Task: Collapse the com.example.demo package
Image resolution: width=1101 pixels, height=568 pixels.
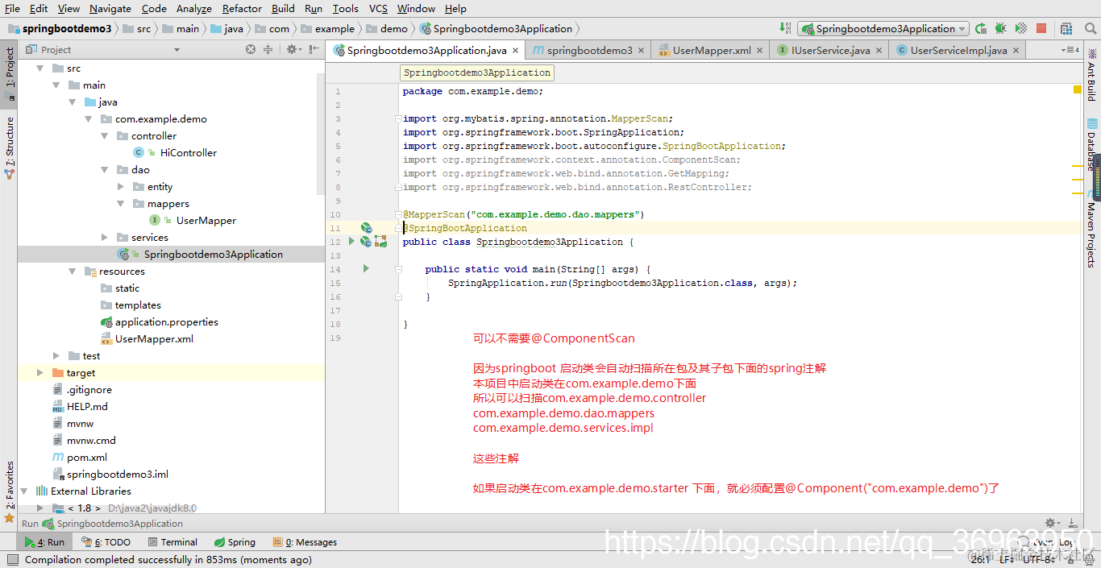Action: (x=89, y=118)
